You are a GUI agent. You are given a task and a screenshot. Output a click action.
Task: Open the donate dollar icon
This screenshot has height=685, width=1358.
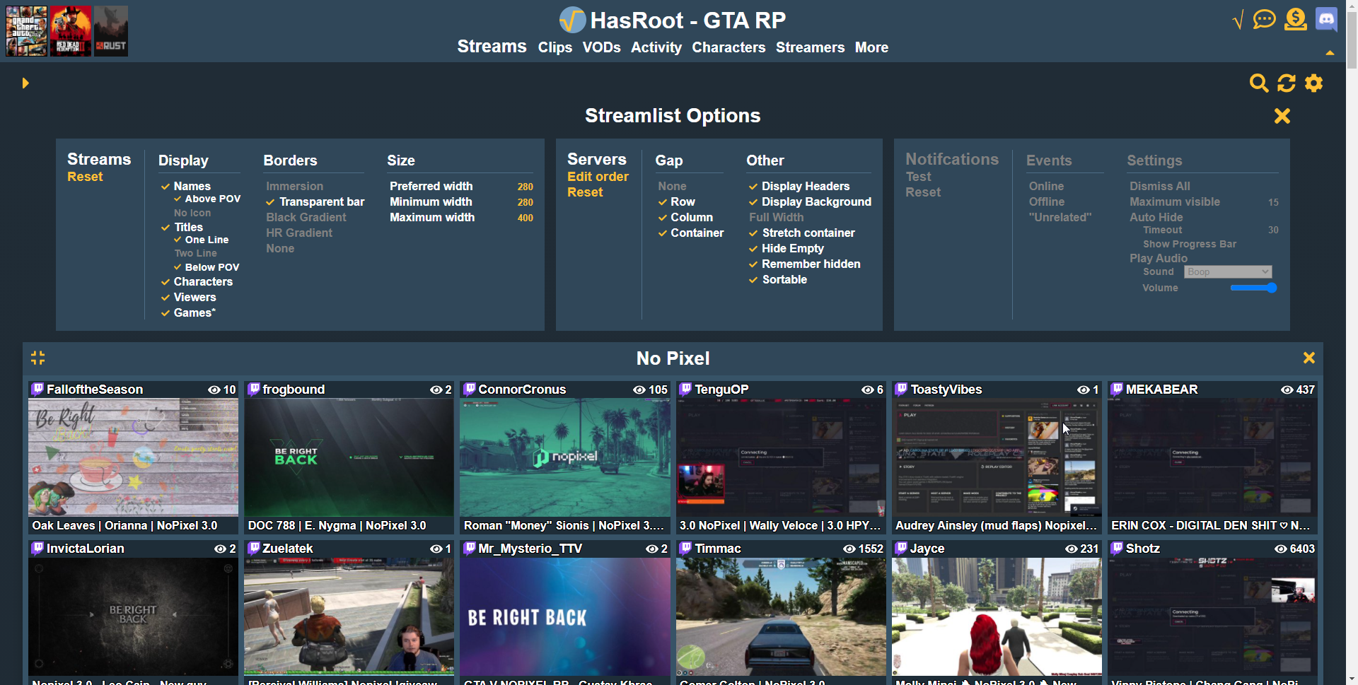tap(1296, 19)
